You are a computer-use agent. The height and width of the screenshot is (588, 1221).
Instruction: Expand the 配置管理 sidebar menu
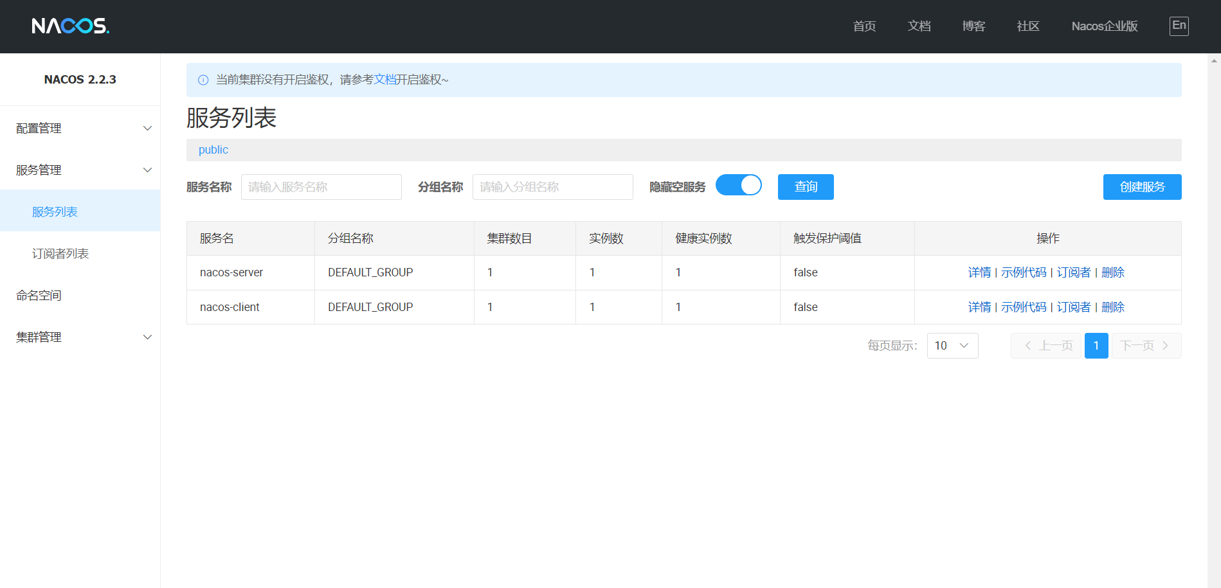coord(80,128)
